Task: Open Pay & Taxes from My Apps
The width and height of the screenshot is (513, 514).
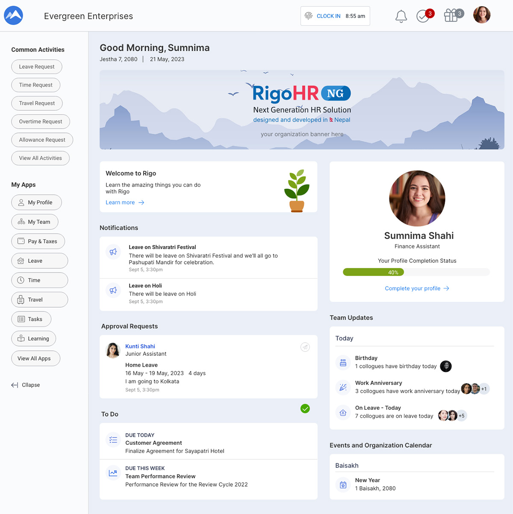Action: 38,241
